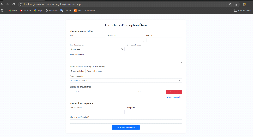Focus the Lieu de naissance field
Screen dimensions: 253x137
[x=154, y=49]
